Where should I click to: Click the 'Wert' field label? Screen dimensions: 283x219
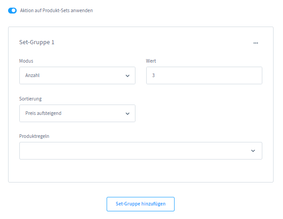click(151, 61)
